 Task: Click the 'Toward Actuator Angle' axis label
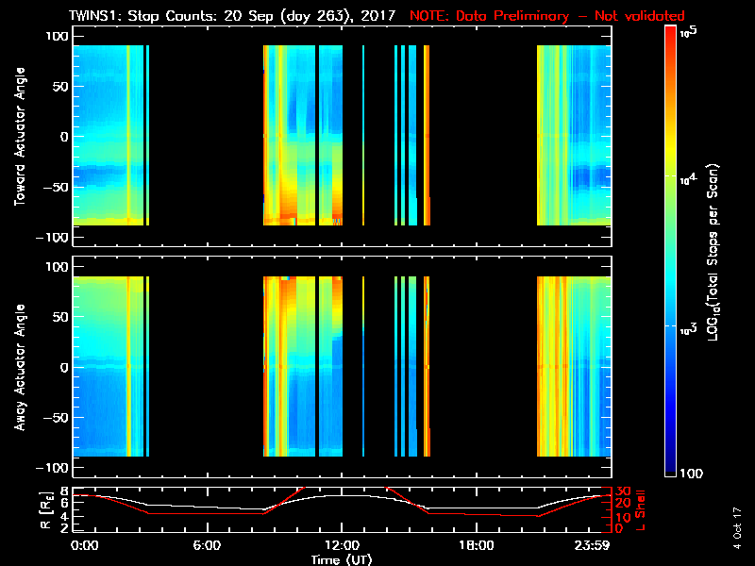[x=20, y=136]
